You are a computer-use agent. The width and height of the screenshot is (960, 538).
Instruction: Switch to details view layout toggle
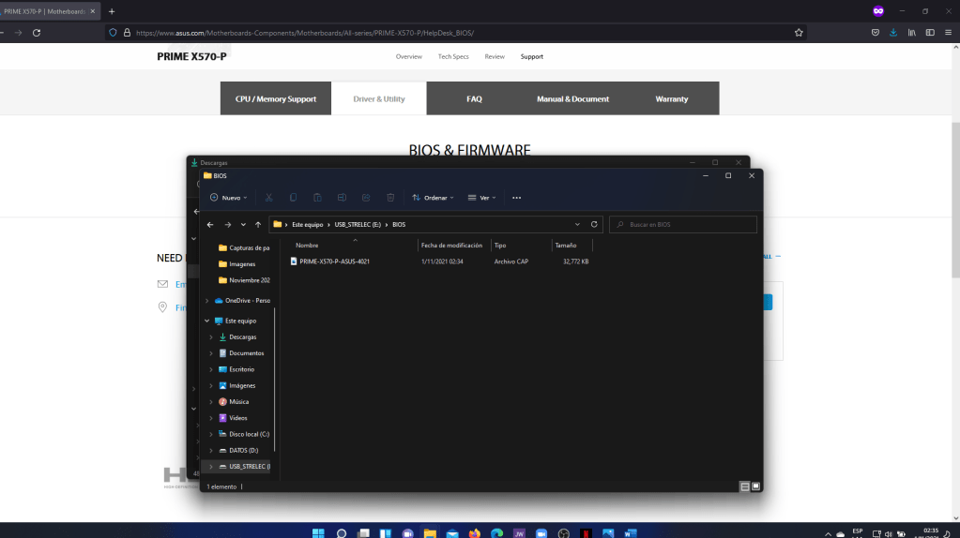click(x=745, y=486)
